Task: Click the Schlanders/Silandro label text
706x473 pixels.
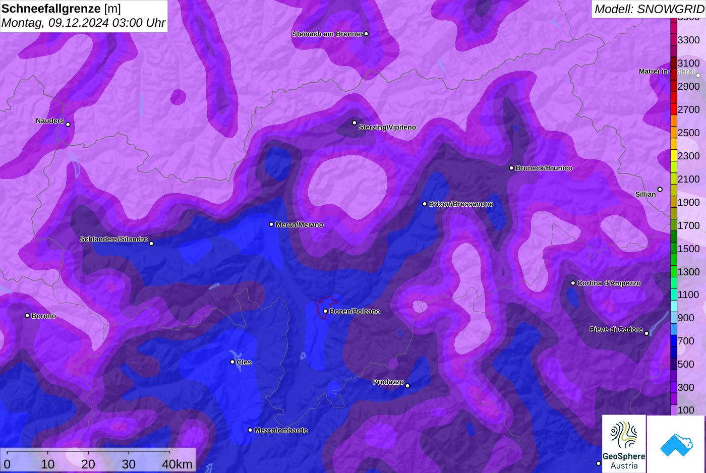Action: click(113, 239)
